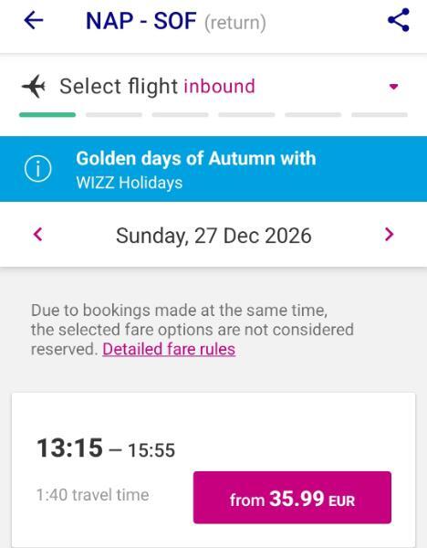Tap the info circle icon in banner
The image size is (427, 548).
click(38, 169)
